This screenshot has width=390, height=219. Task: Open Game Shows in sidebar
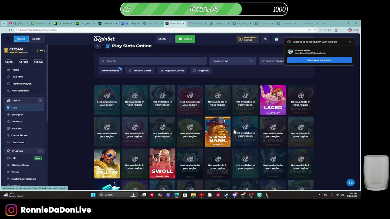click(x=19, y=135)
